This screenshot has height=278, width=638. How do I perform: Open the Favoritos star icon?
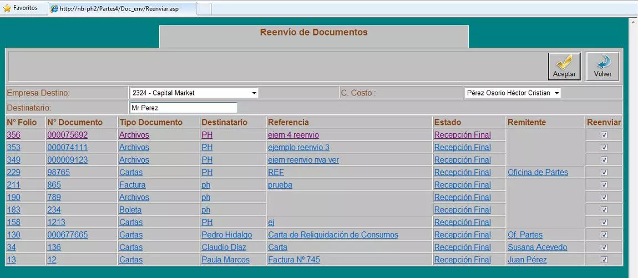click(x=7, y=8)
